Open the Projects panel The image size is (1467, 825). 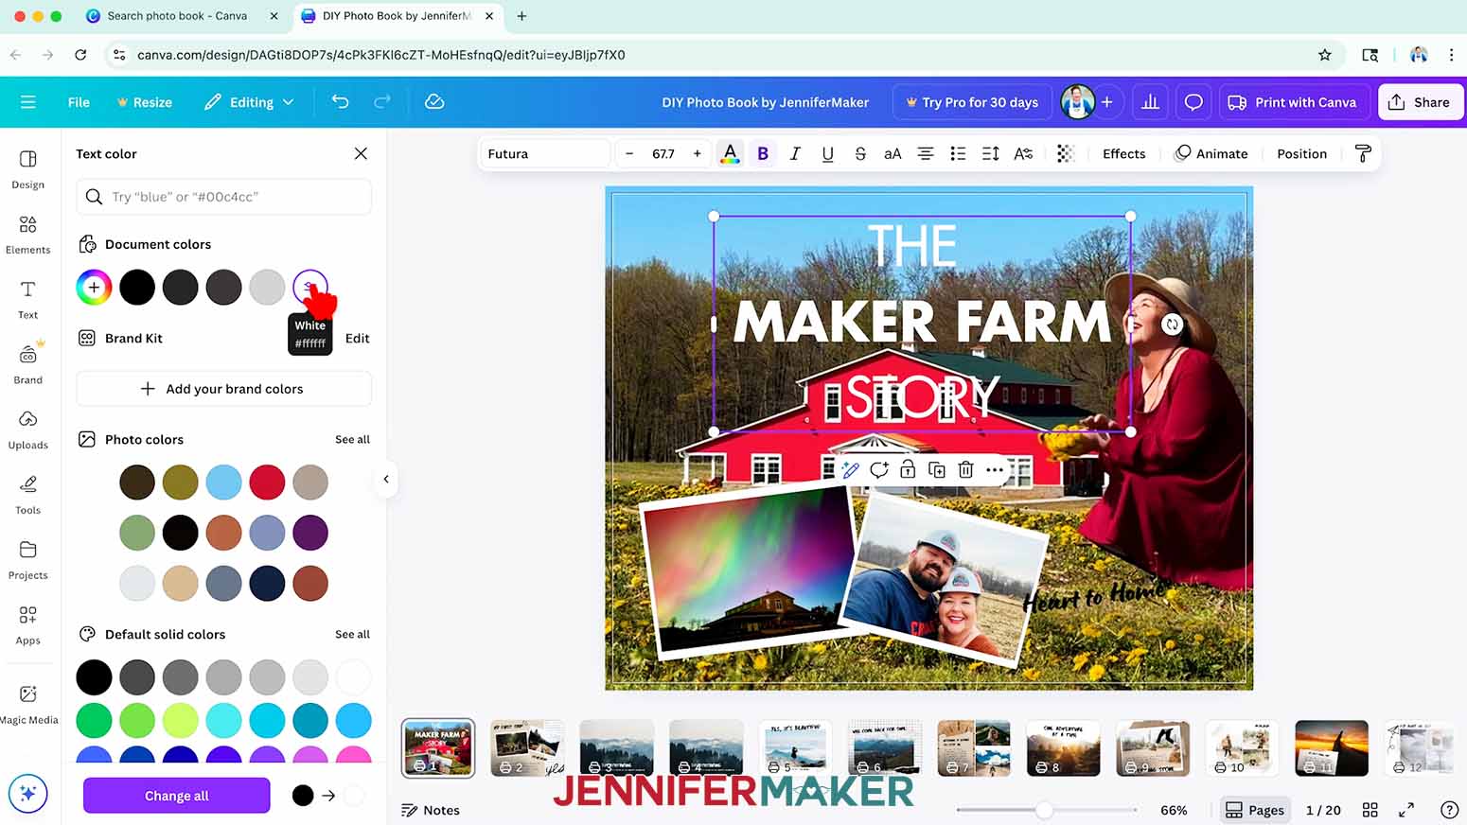coord(28,560)
